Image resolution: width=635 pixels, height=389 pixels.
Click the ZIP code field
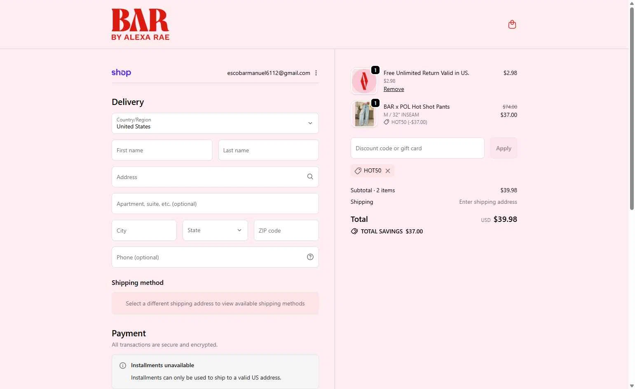[286, 230]
